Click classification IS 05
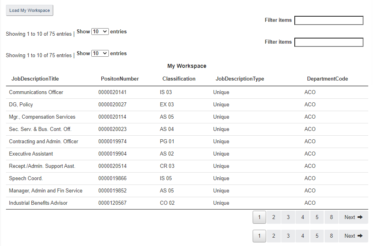The width and height of the screenshot is (373, 246). 166,179
